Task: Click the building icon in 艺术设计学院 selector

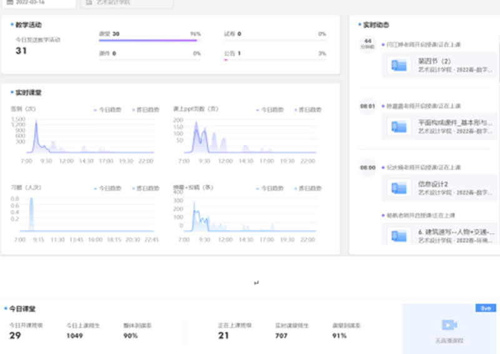Action: (89, 3)
